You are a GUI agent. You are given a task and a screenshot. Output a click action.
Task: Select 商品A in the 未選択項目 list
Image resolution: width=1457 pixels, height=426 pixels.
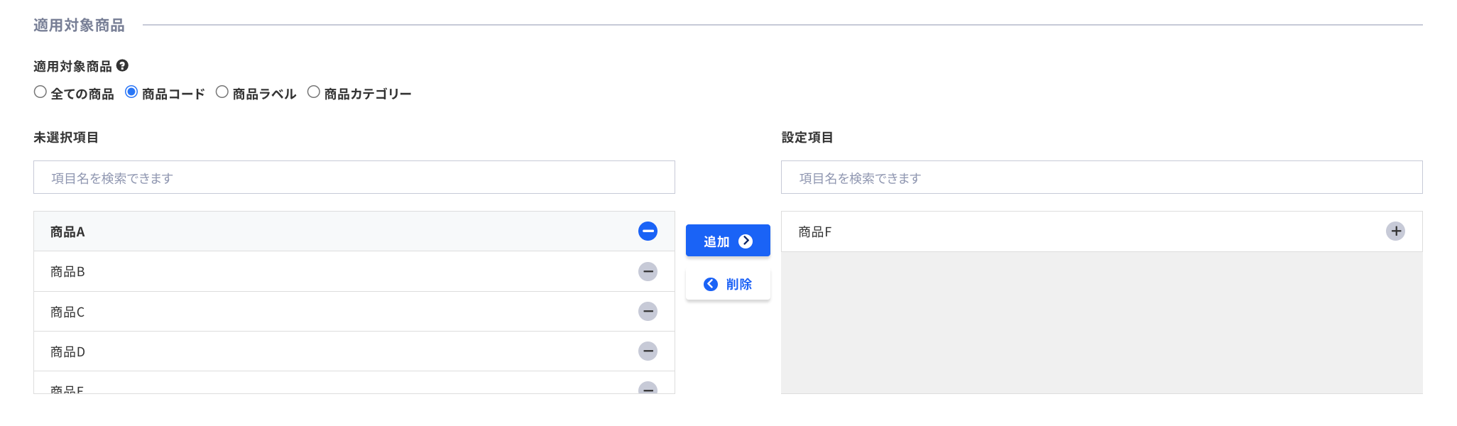(284, 231)
